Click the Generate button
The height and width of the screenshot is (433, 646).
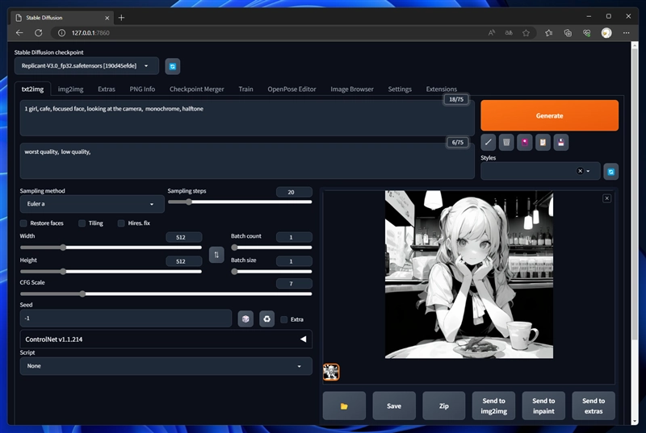(x=549, y=115)
